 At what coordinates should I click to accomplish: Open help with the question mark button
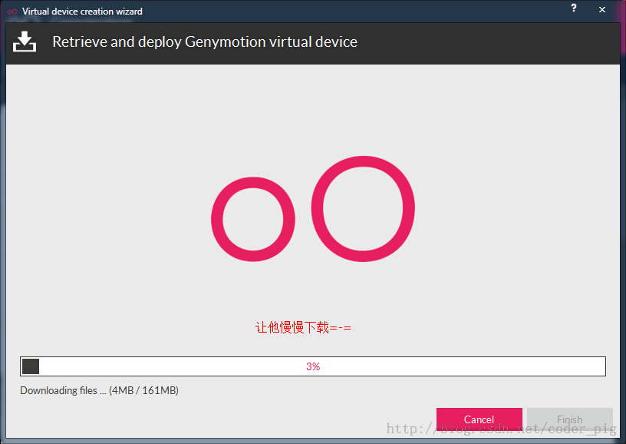pos(574,8)
